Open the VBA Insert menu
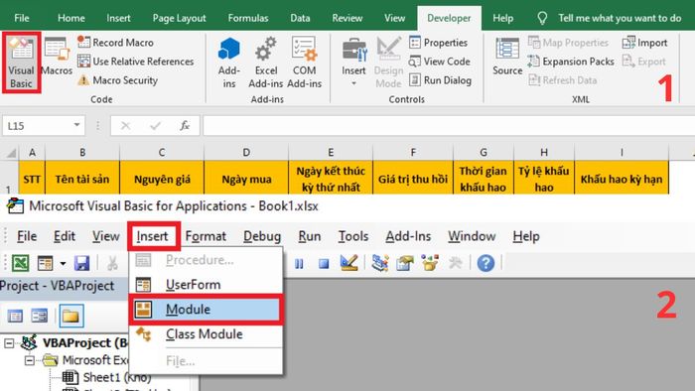This screenshot has width=695, height=391. pyautogui.click(x=153, y=236)
